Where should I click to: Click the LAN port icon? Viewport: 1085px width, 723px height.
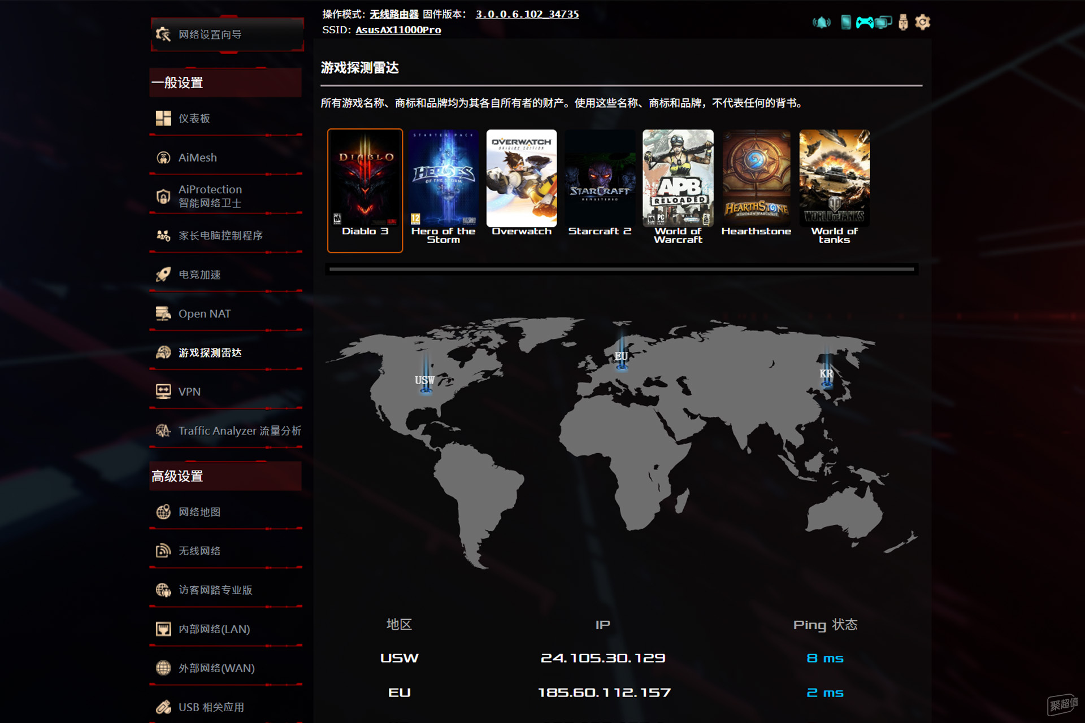tap(163, 629)
